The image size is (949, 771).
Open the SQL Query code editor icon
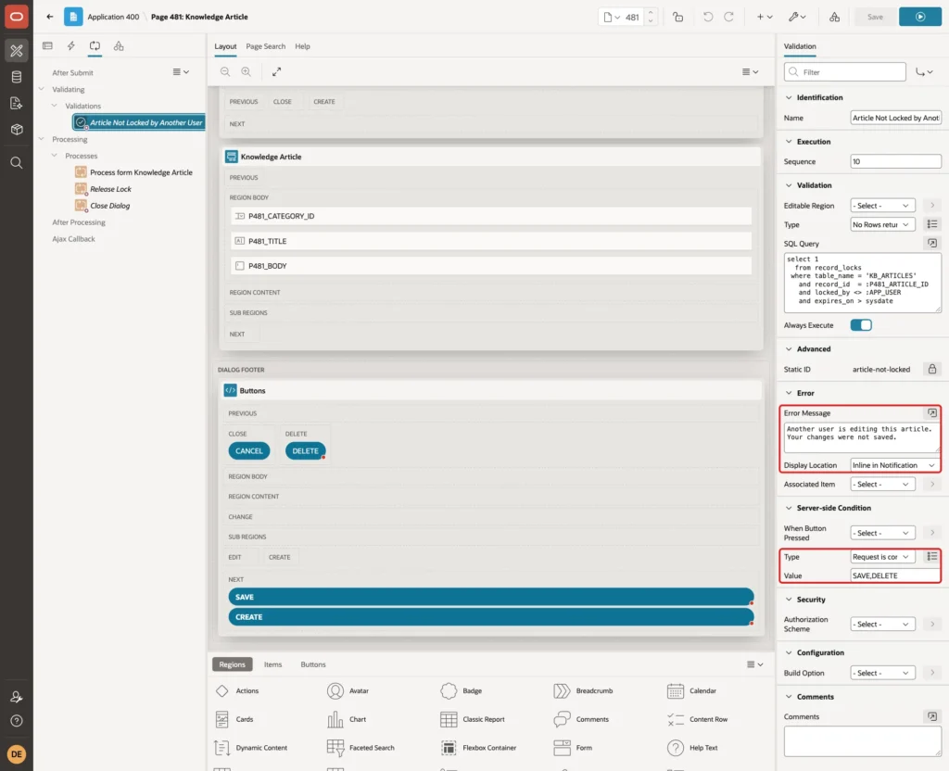(932, 244)
